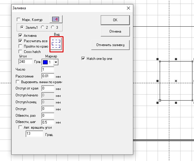Image resolution: width=194 pixels, height=161 pixels.
Task: Toggle the Пройти по краю checkbox
Action: pyautogui.click(x=21, y=46)
